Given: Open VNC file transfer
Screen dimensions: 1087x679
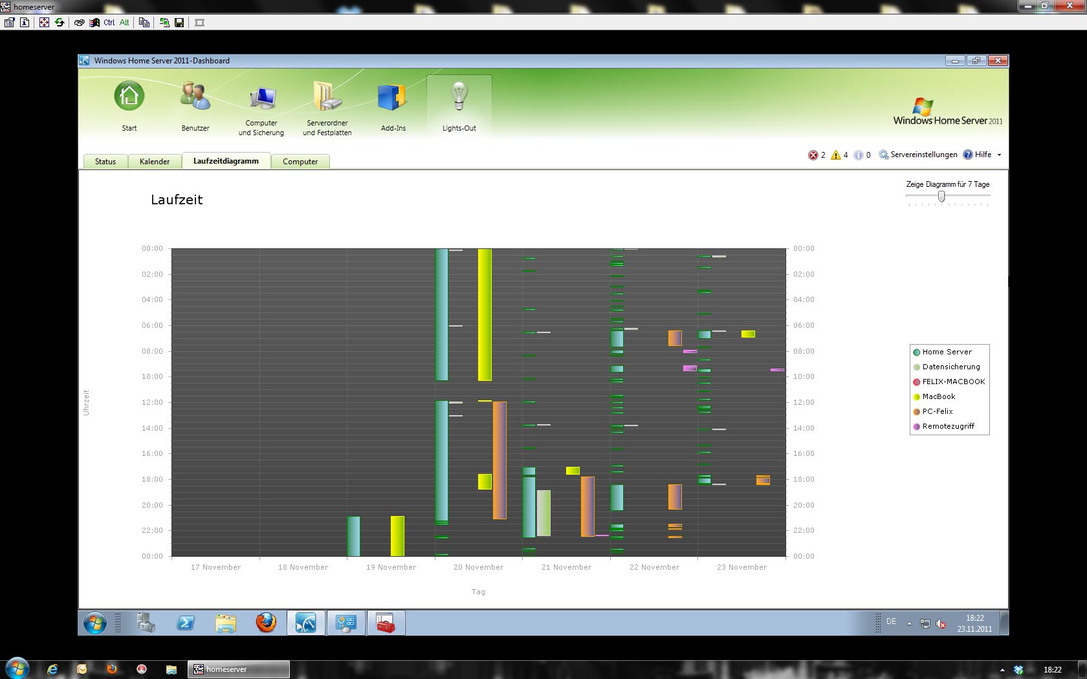Looking at the screenshot, I should coord(144,22).
